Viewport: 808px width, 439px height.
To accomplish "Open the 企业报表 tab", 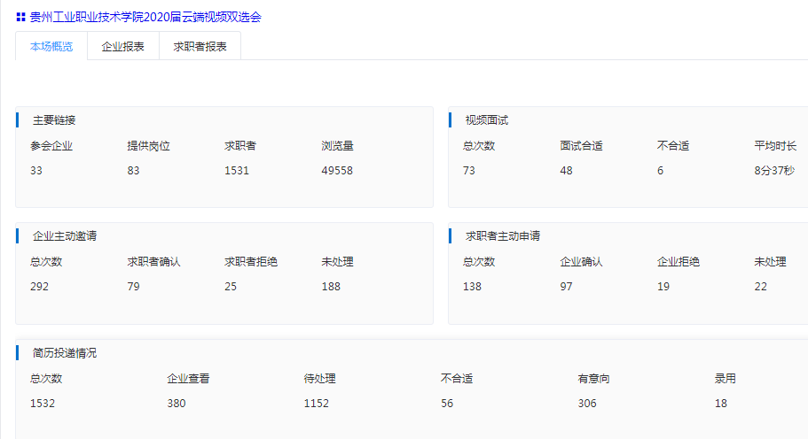I will point(123,47).
